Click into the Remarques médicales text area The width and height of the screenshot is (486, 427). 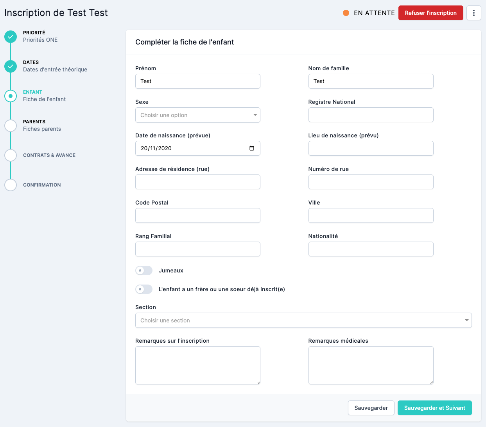coord(371,365)
